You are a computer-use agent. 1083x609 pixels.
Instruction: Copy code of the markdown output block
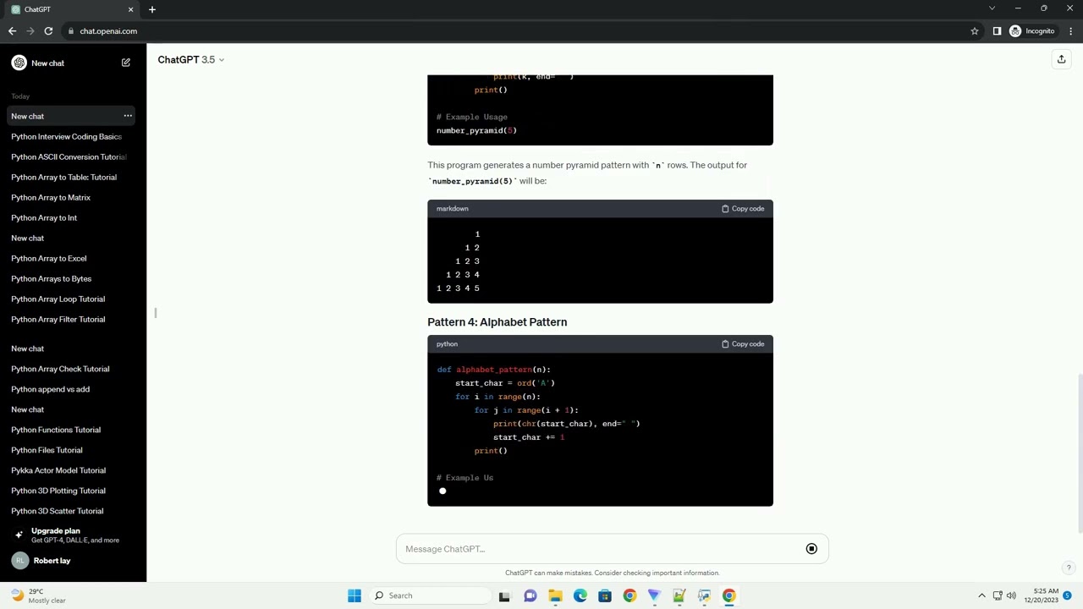[743, 209]
